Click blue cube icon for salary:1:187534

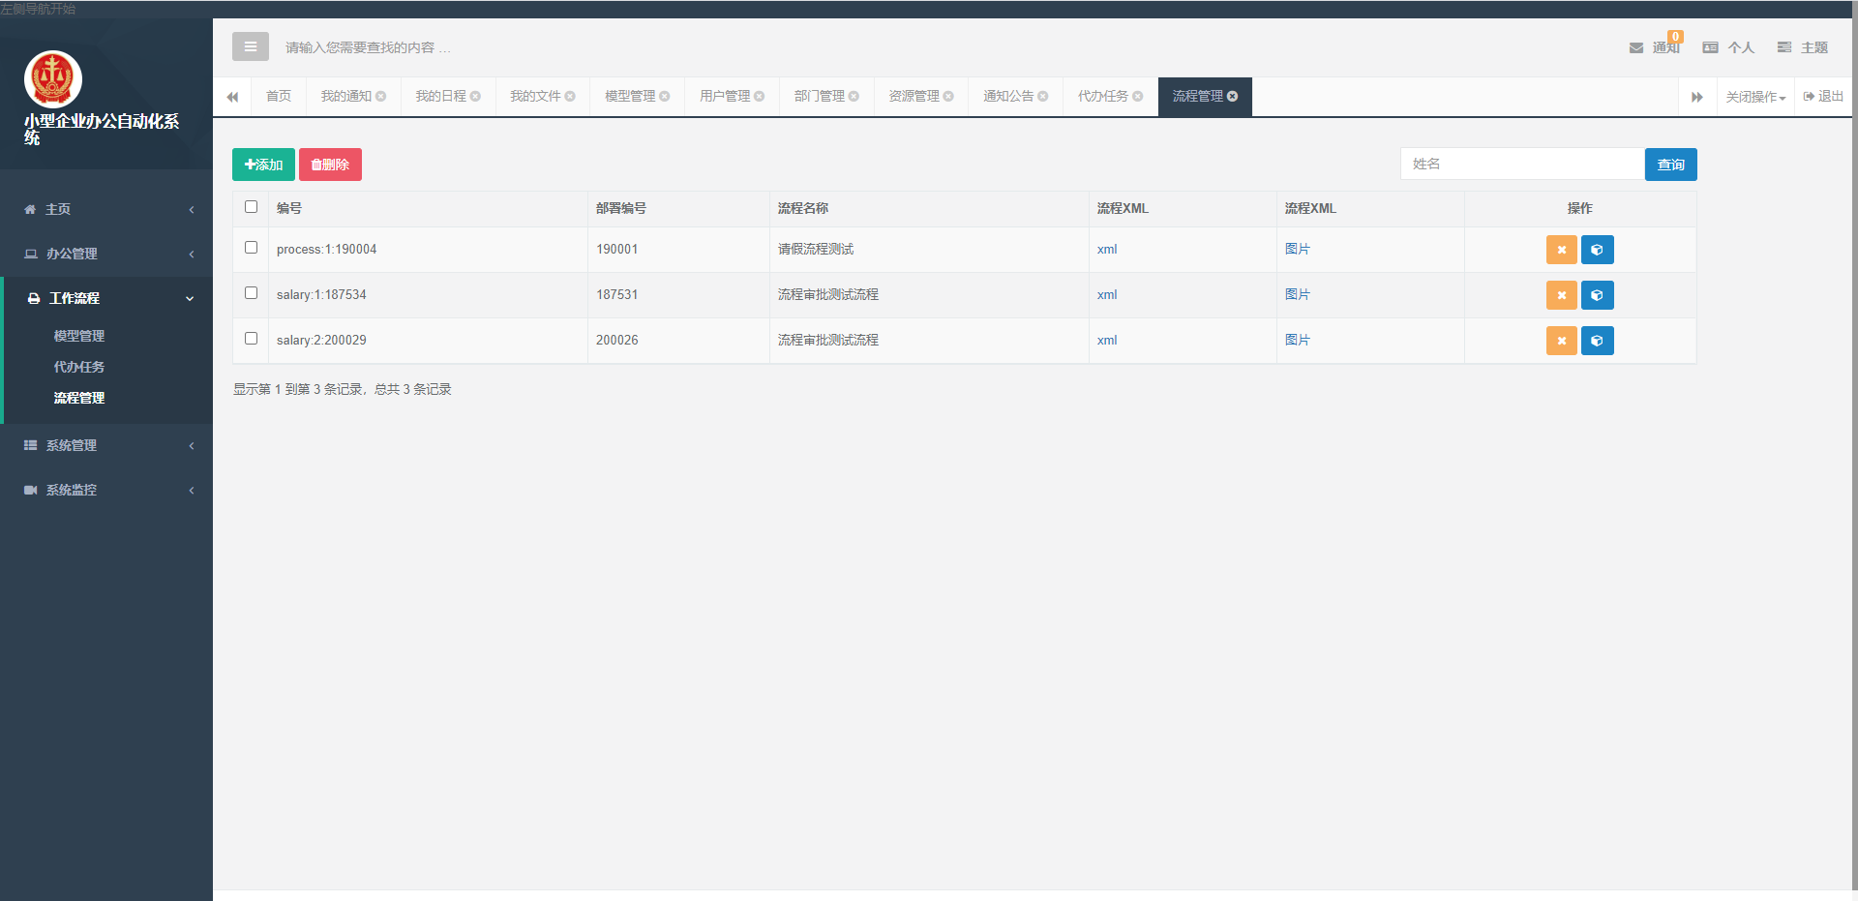1598,295
